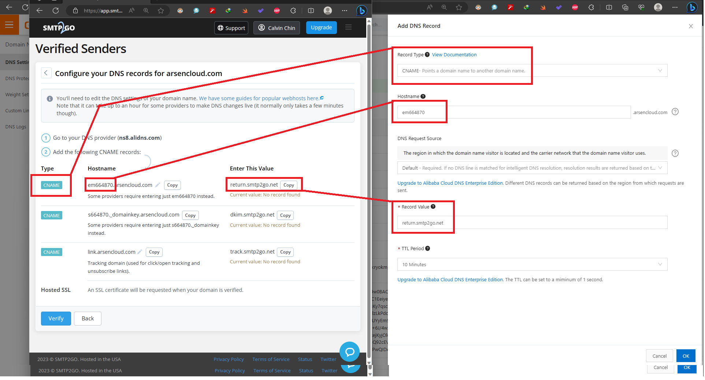Open Extensions puzzle icon in SMTP2GO browser
This screenshot has height=380, width=705.
293,11
